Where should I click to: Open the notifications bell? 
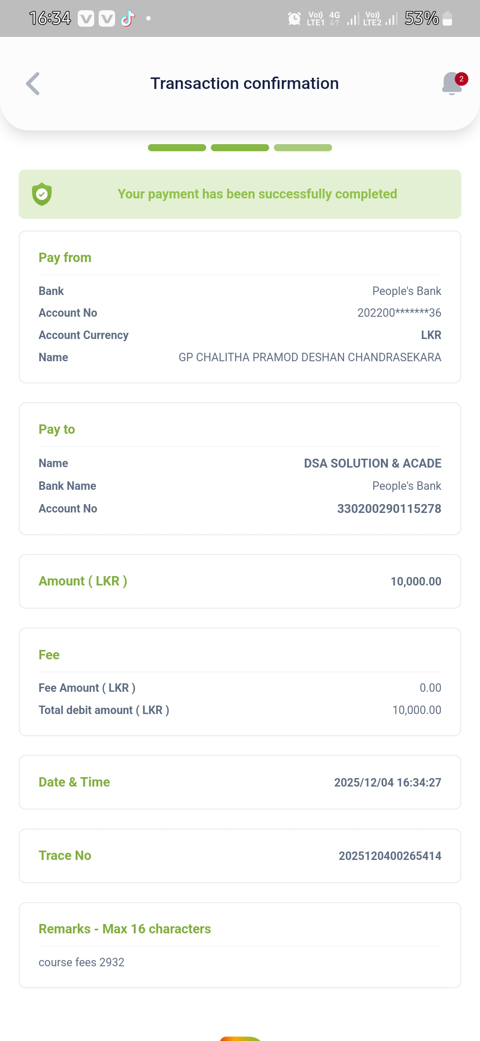click(452, 84)
